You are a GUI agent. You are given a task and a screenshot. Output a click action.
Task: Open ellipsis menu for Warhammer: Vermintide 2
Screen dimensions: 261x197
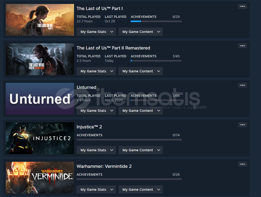242,164
